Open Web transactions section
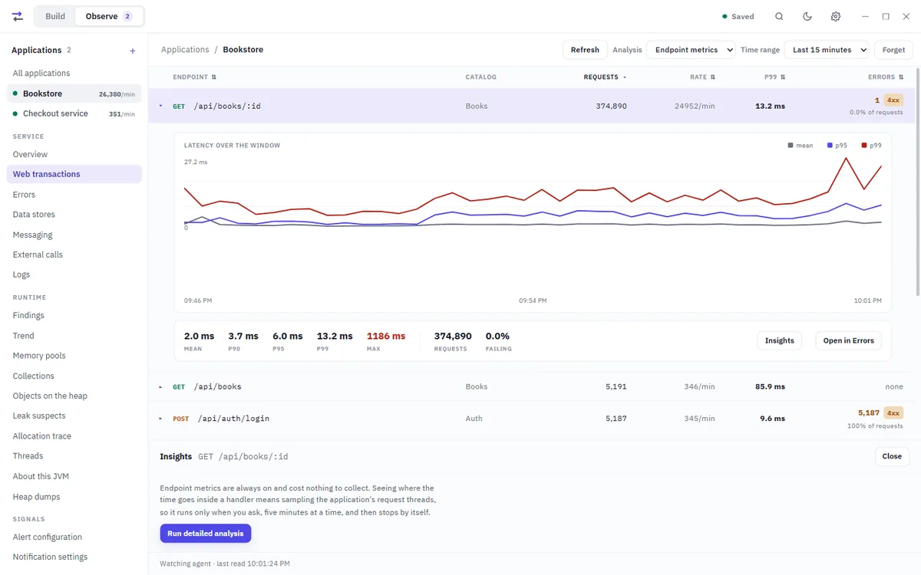Viewport: 921px width, 575px height. pyautogui.click(x=74, y=174)
